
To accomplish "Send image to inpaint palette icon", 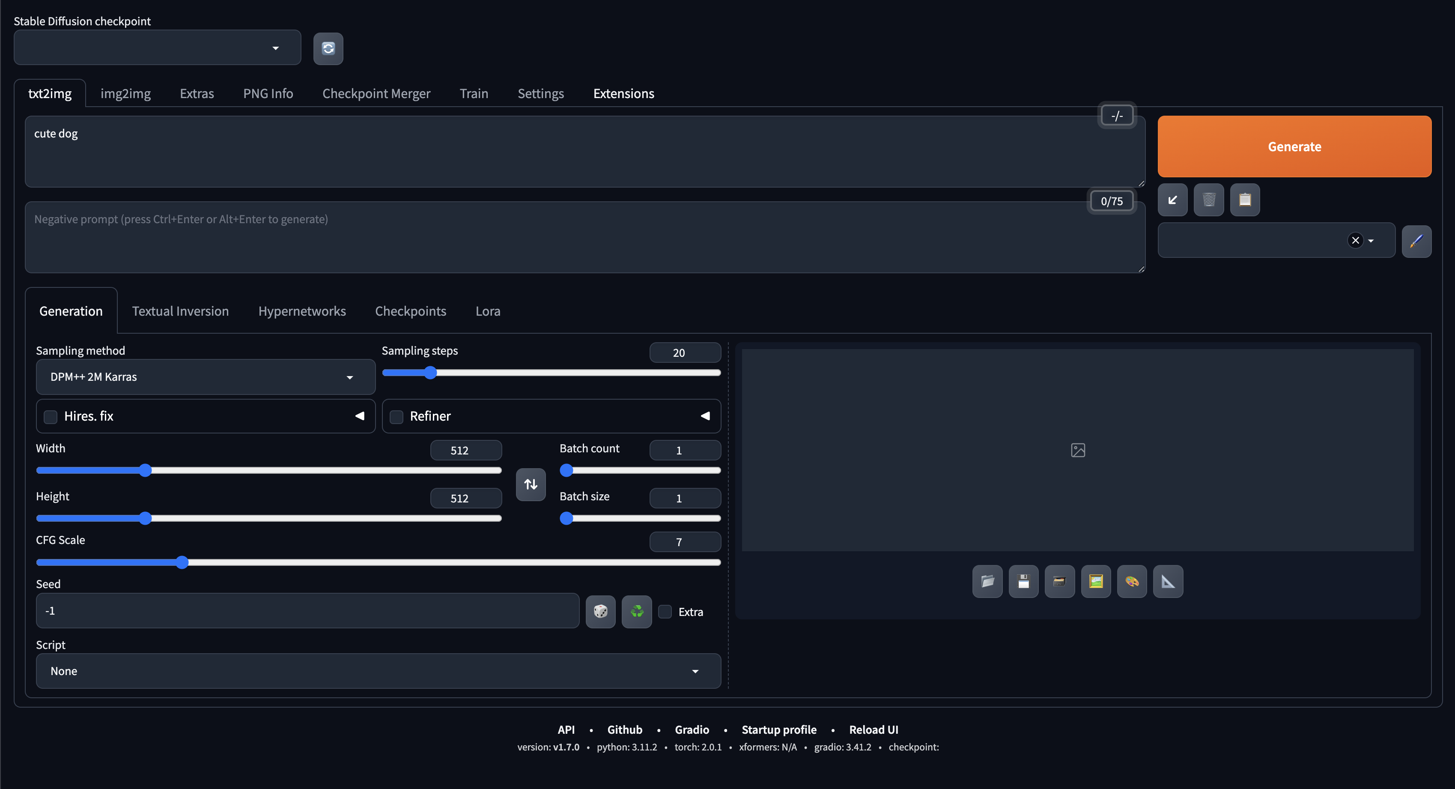I will pos(1132,581).
